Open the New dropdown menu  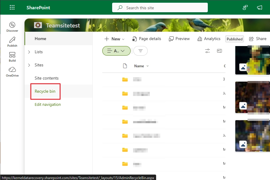pyautogui.click(x=114, y=39)
